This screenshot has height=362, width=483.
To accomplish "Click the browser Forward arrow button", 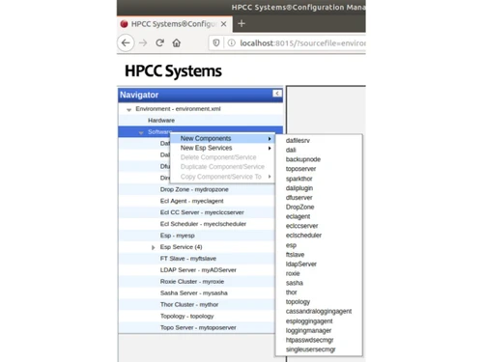I will (x=143, y=42).
